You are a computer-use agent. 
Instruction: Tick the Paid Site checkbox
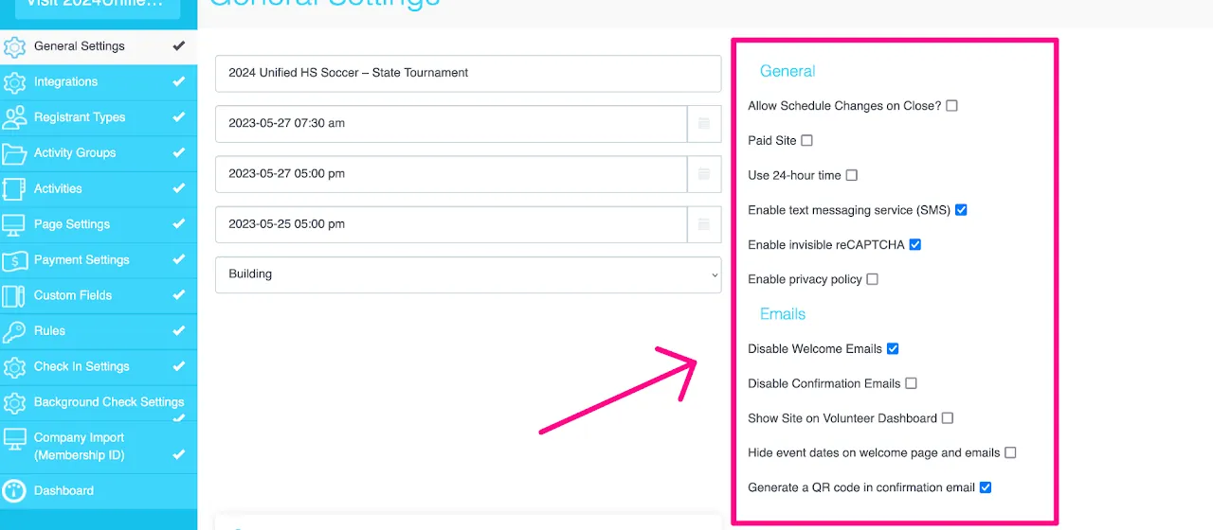pos(806,140)
